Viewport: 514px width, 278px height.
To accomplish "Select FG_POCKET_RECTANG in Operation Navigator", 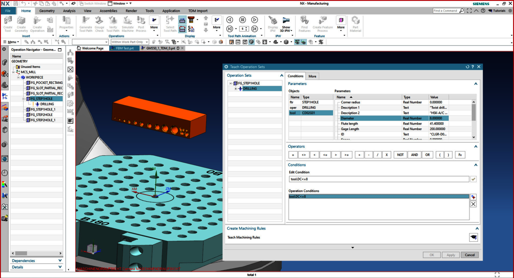I will pos(44,83).
